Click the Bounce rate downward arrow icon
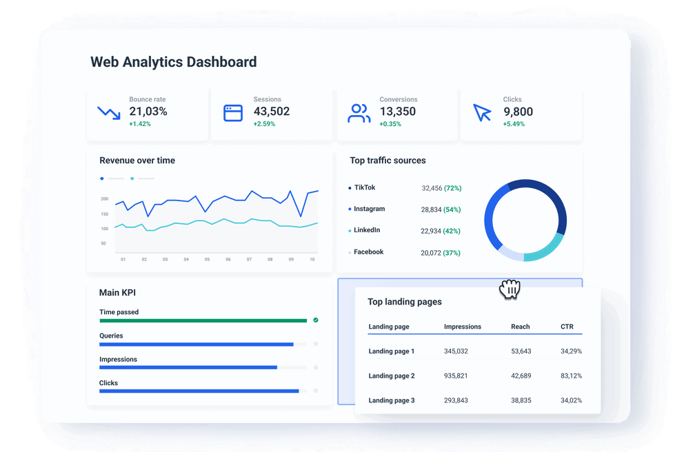Viewport: 684px width, 452px height. [x=108, y=114]
